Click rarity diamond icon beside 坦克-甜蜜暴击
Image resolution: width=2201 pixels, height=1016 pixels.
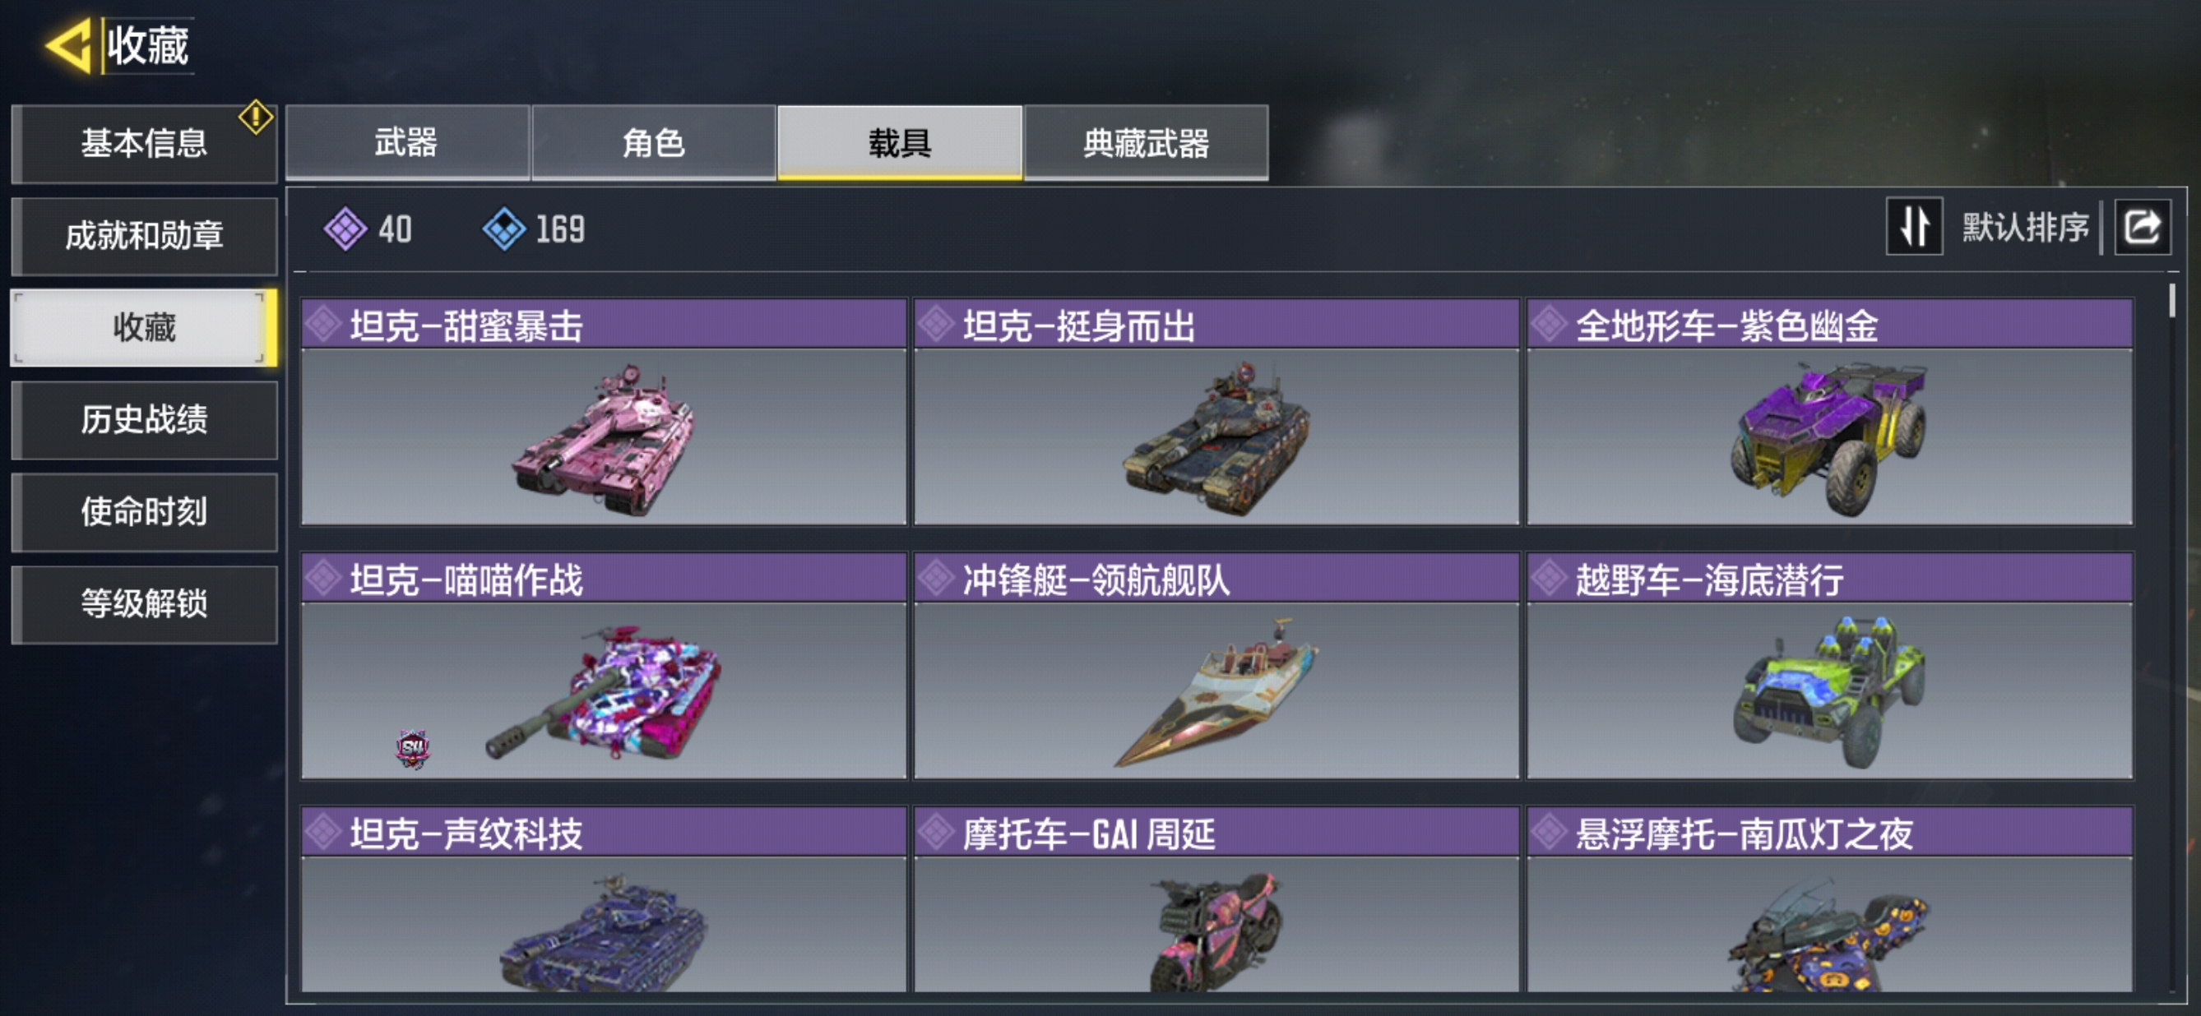[324, 325]
